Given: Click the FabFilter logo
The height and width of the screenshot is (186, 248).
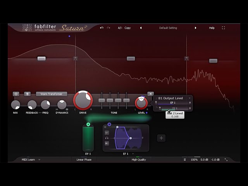Looking at the screenshot, I should 39,28.
